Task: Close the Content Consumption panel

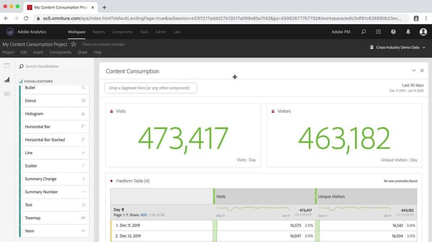Action: click(422, 71)
